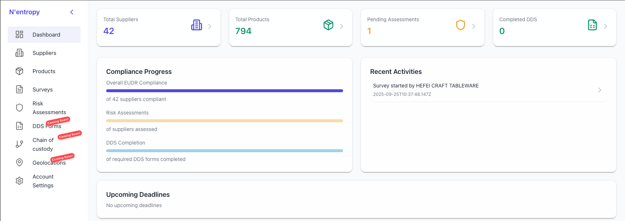Click the Suppliers building icon in sidebar
The height and width of the screenshot is (221, 625).
click(x=19, y=53)
